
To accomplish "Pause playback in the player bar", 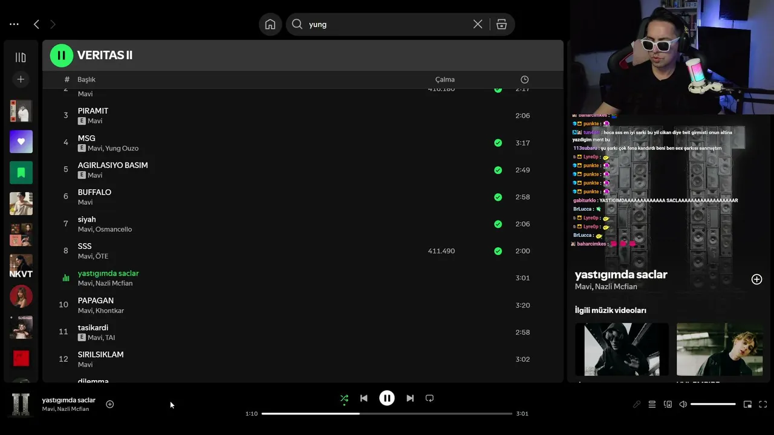I will 387,398.
